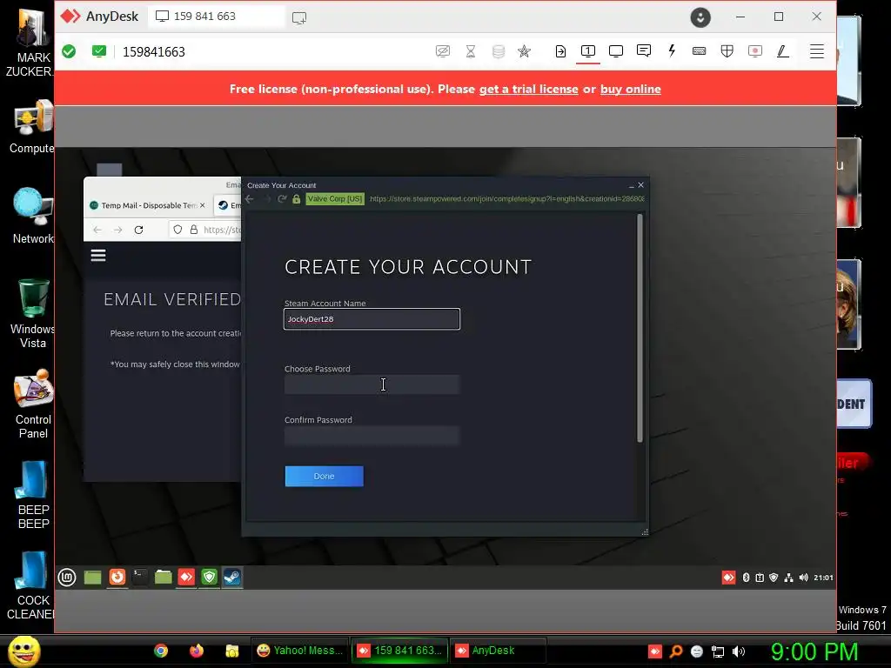Focus the Confirm Password field

pyautogui.click(x=372, y=436)
